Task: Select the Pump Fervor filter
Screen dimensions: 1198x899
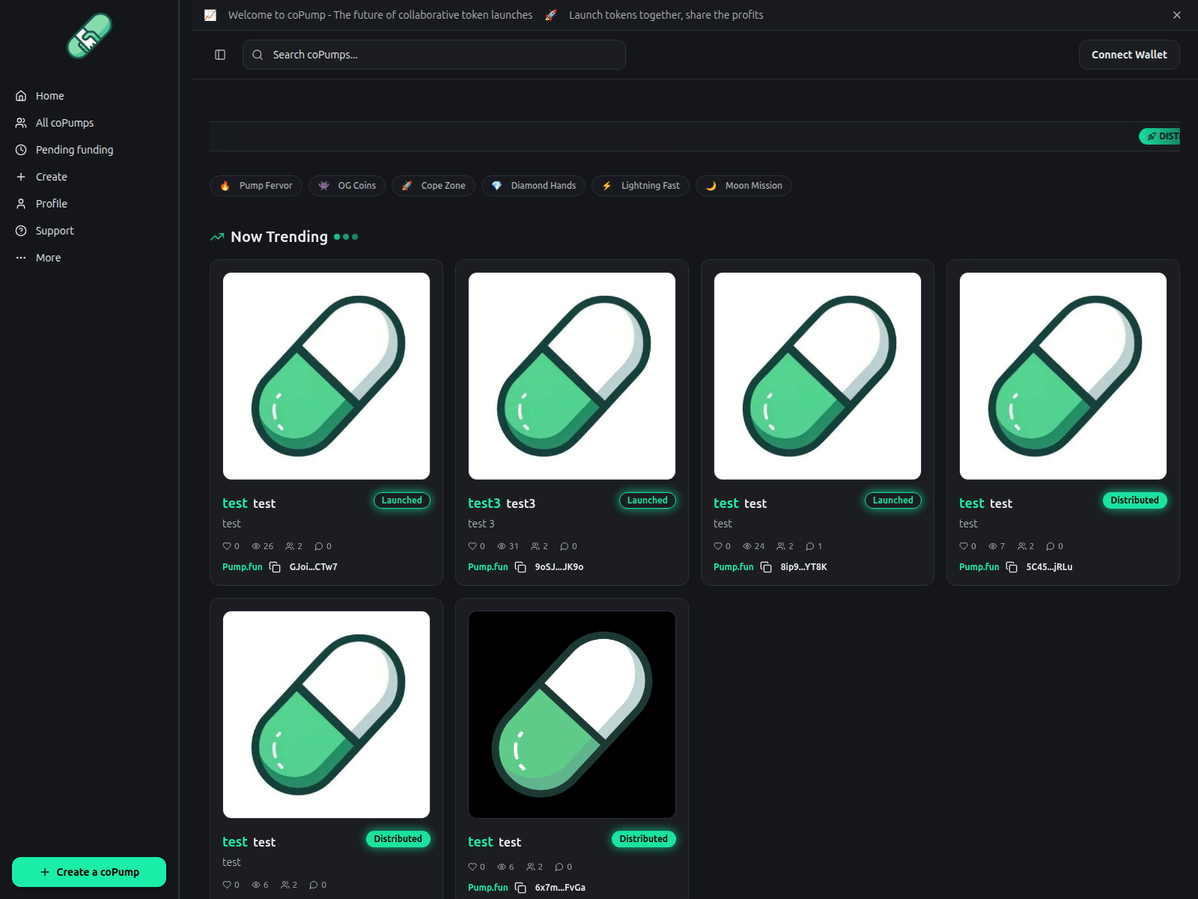Action: 256,186
